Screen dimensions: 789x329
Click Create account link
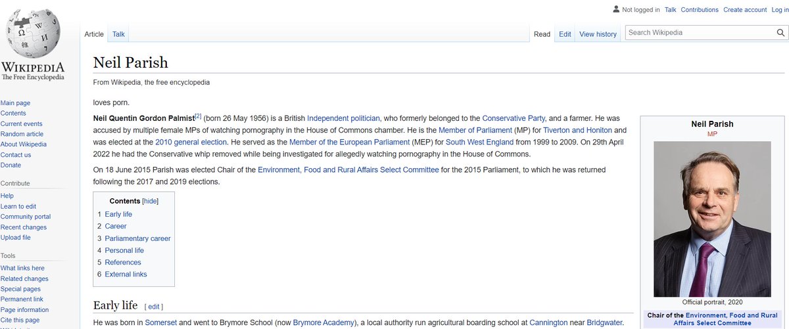pos(745,10)
